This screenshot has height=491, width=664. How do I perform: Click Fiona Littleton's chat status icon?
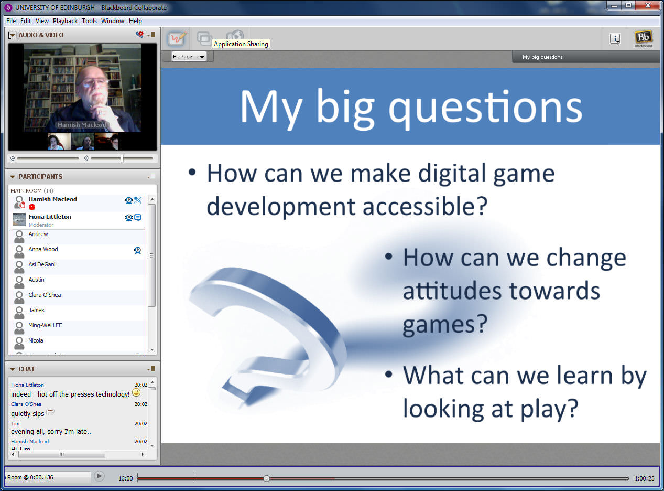click(x=138, y=218)
